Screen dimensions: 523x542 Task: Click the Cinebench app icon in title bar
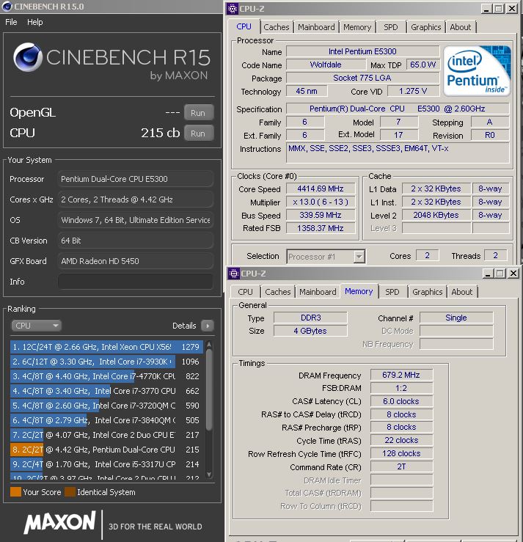click(6, 7)
